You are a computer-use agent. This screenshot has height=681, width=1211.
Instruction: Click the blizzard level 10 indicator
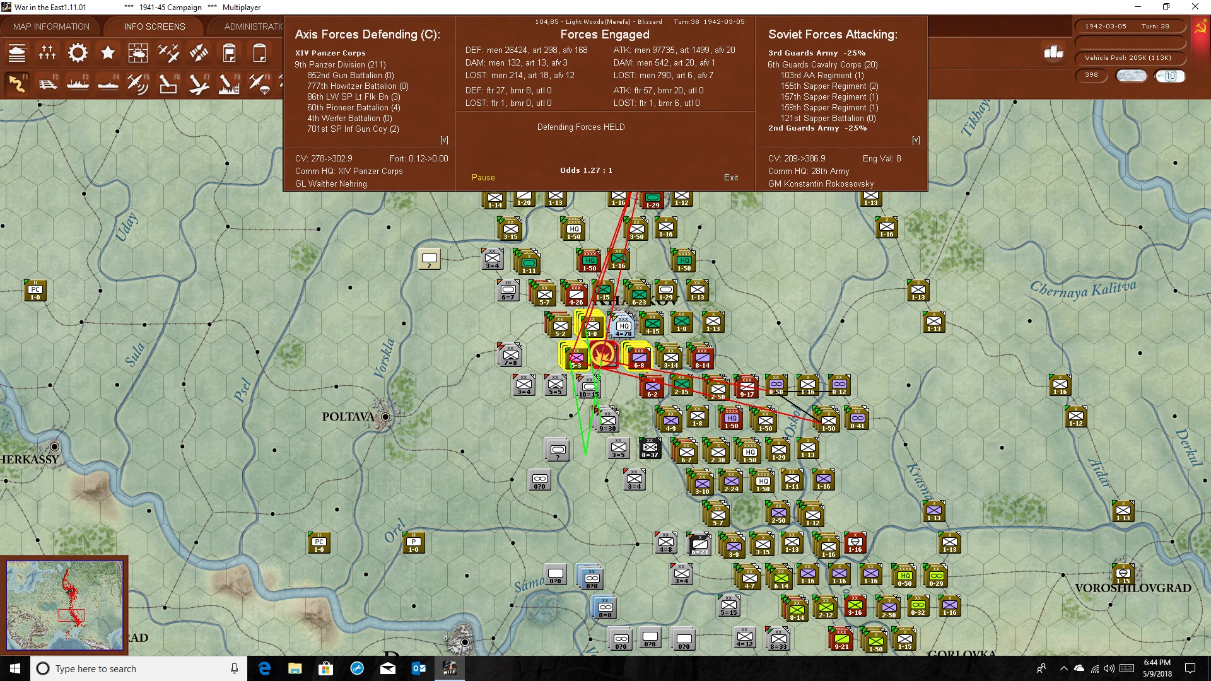coord(1170,76)
